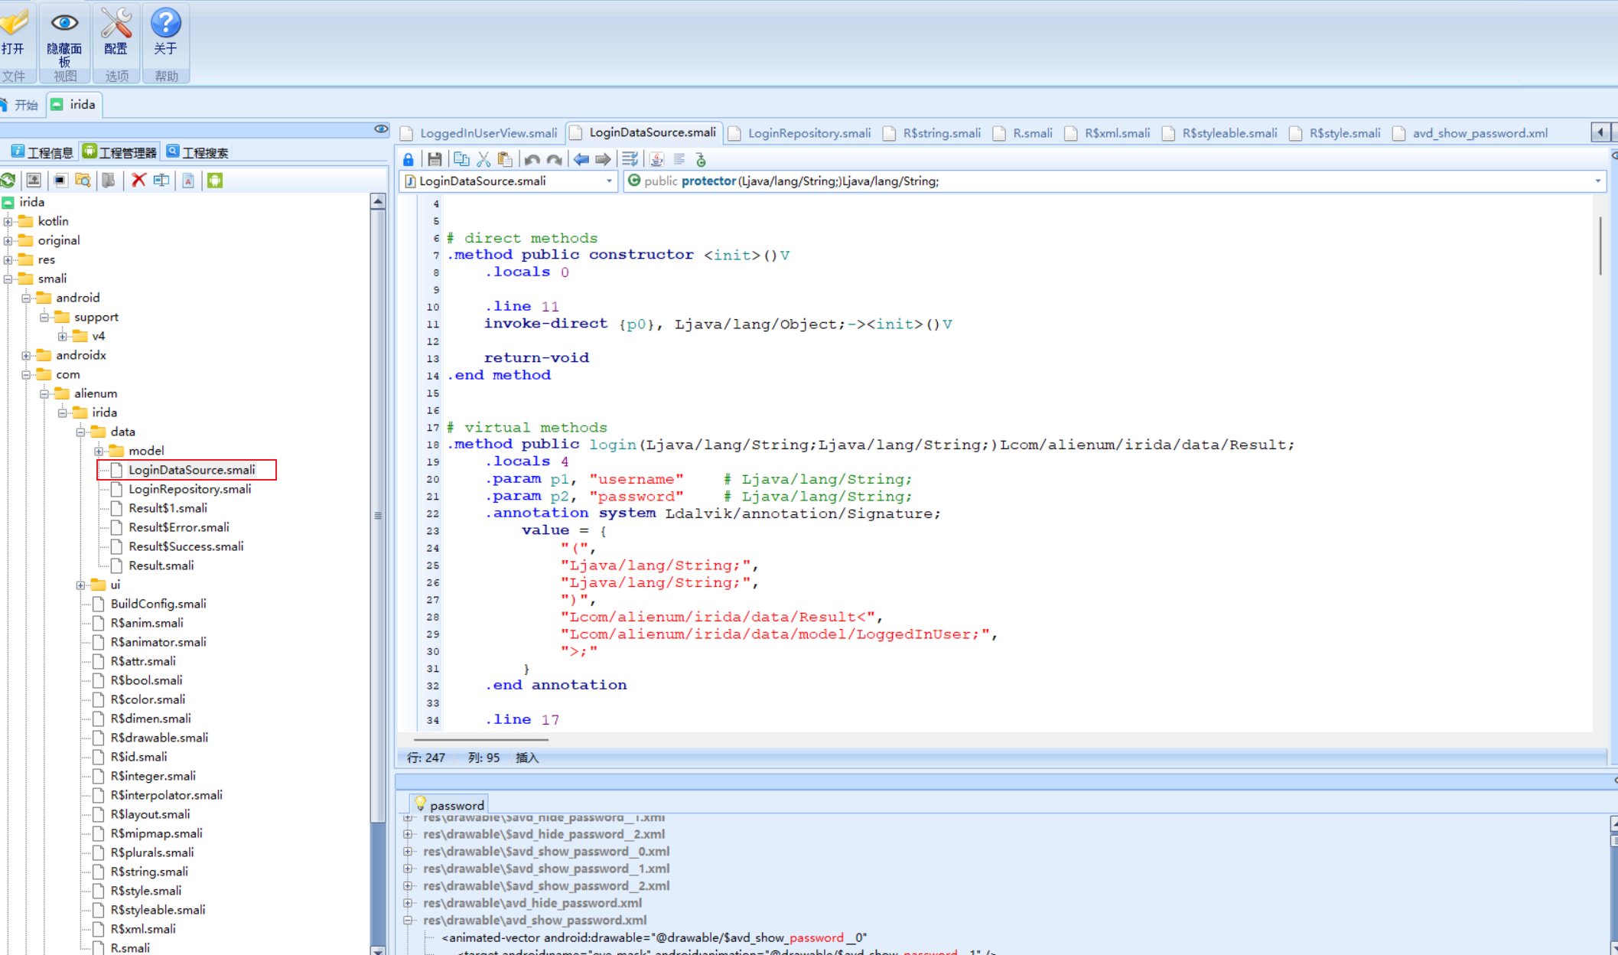Select the irida project tab
1618x955 pixels.
(x=74, y=105)
